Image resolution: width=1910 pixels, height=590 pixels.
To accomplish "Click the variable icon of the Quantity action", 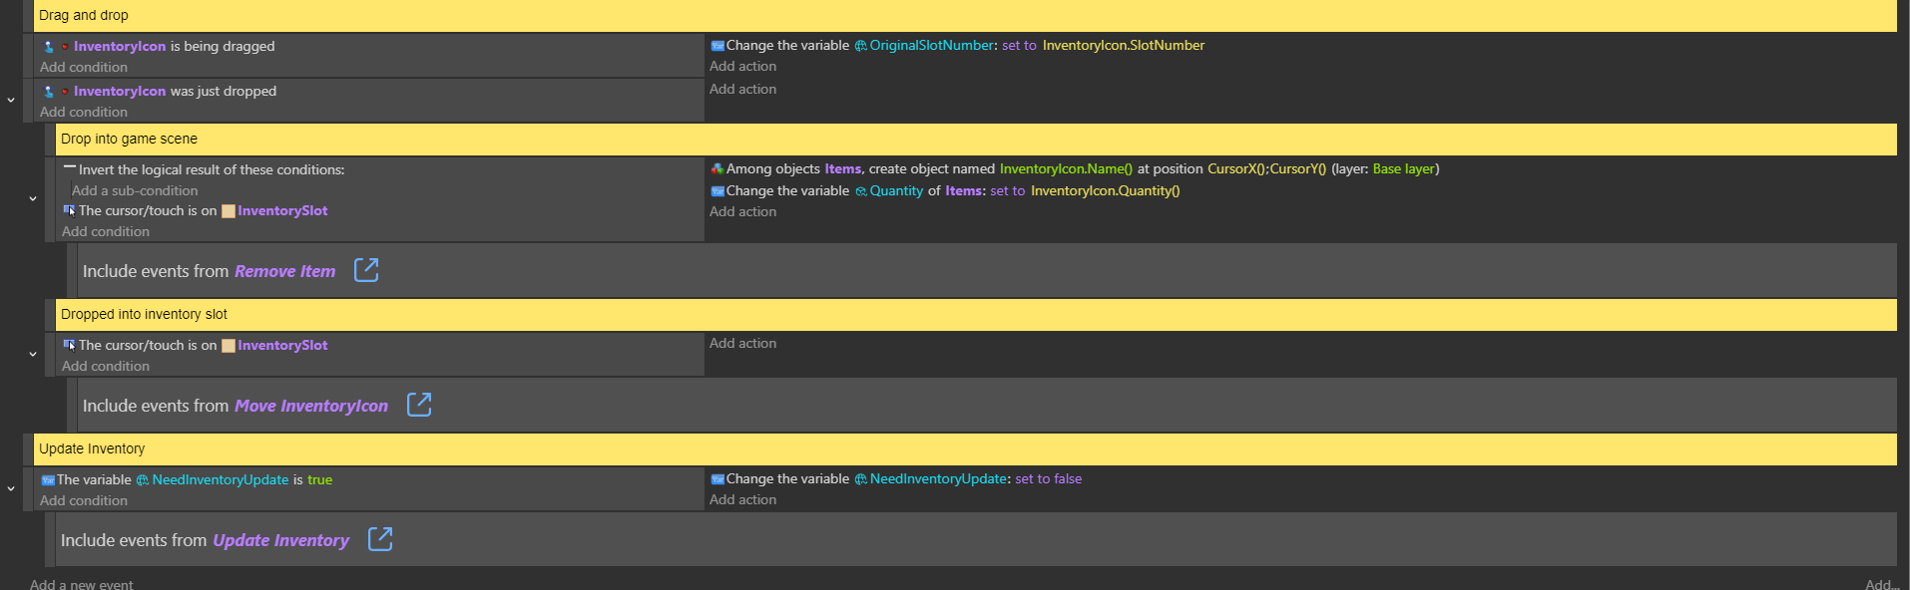I will point(716,191).
